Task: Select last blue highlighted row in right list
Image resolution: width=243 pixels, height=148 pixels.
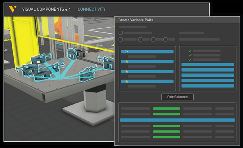Action: pos(207,86)
